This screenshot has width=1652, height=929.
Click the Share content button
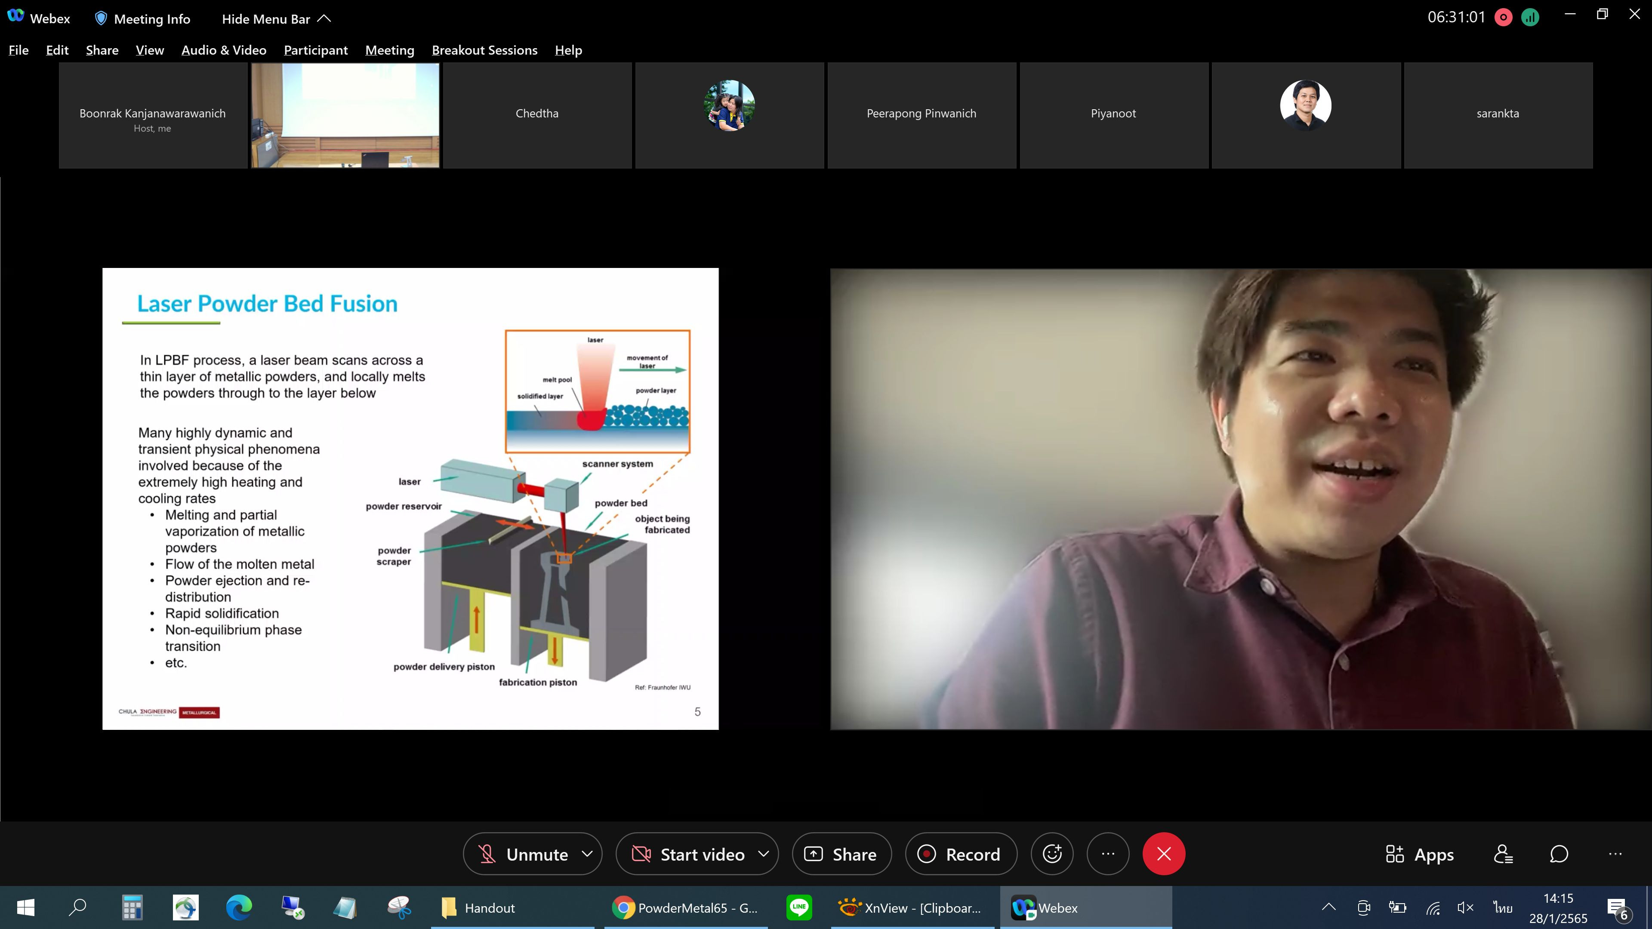[x=841, y=854]
